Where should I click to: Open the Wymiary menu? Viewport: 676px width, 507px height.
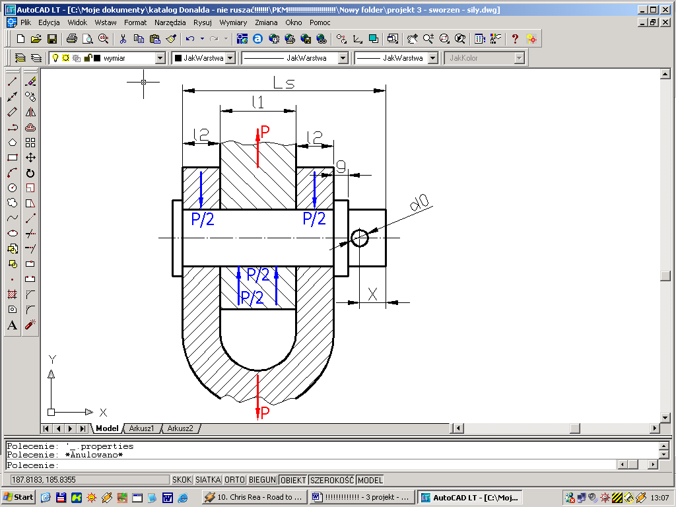pyautogui.click(x=233, y=22)
